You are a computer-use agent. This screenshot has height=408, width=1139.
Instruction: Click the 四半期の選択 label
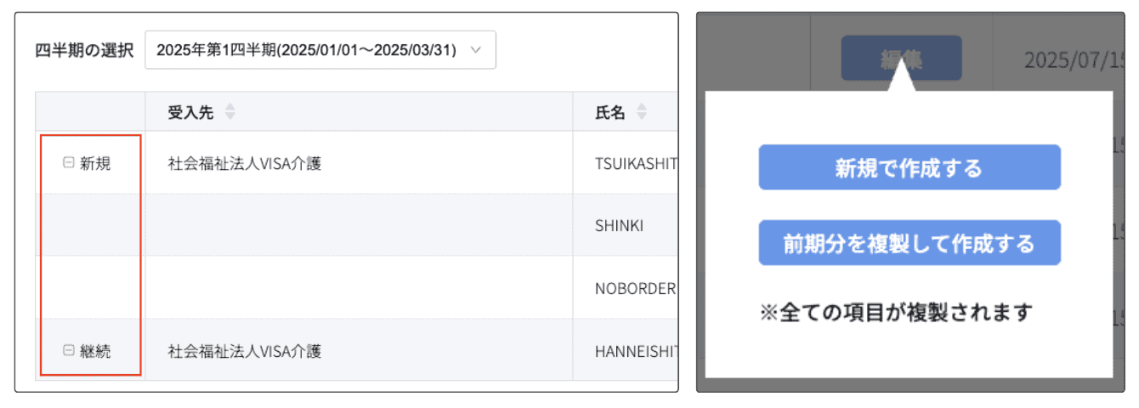click(84, 50)
